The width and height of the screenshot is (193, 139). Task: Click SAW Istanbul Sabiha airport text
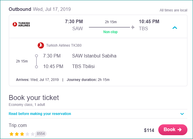pos(94,56)
